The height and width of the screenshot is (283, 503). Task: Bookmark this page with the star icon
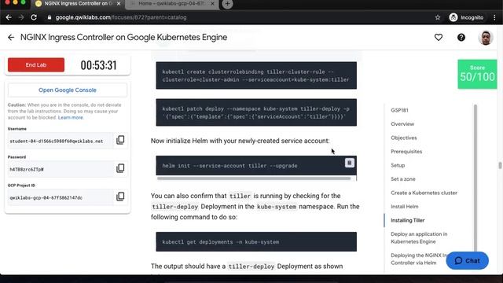(x=438, y=17)
